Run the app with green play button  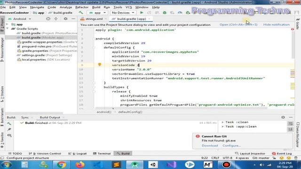tap(142, 13)
